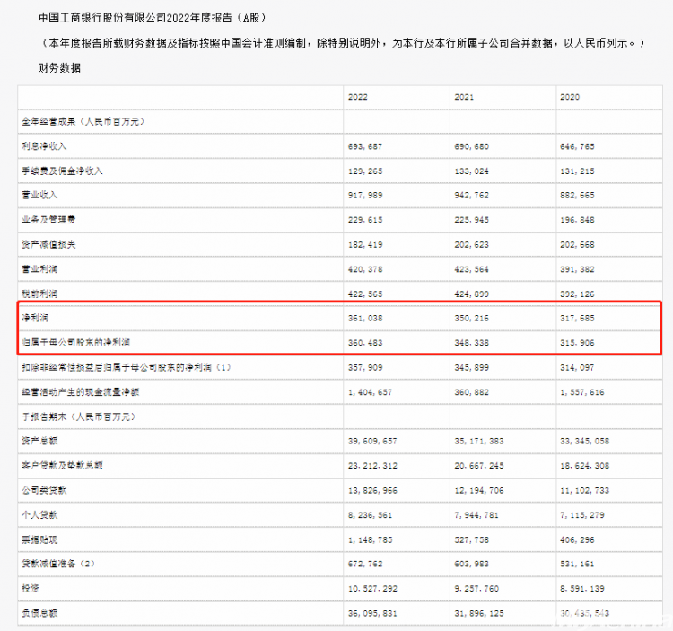Click the value 361,038
The width and height of the screenshot is (673, 631).
[x=365, y=319]
